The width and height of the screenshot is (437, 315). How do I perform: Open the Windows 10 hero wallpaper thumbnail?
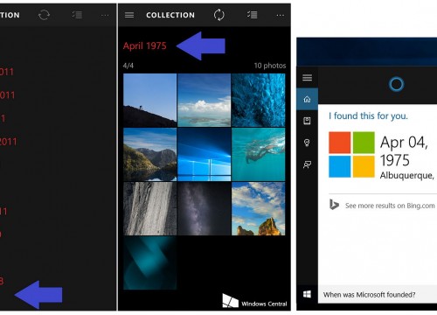tap(204, 154)
